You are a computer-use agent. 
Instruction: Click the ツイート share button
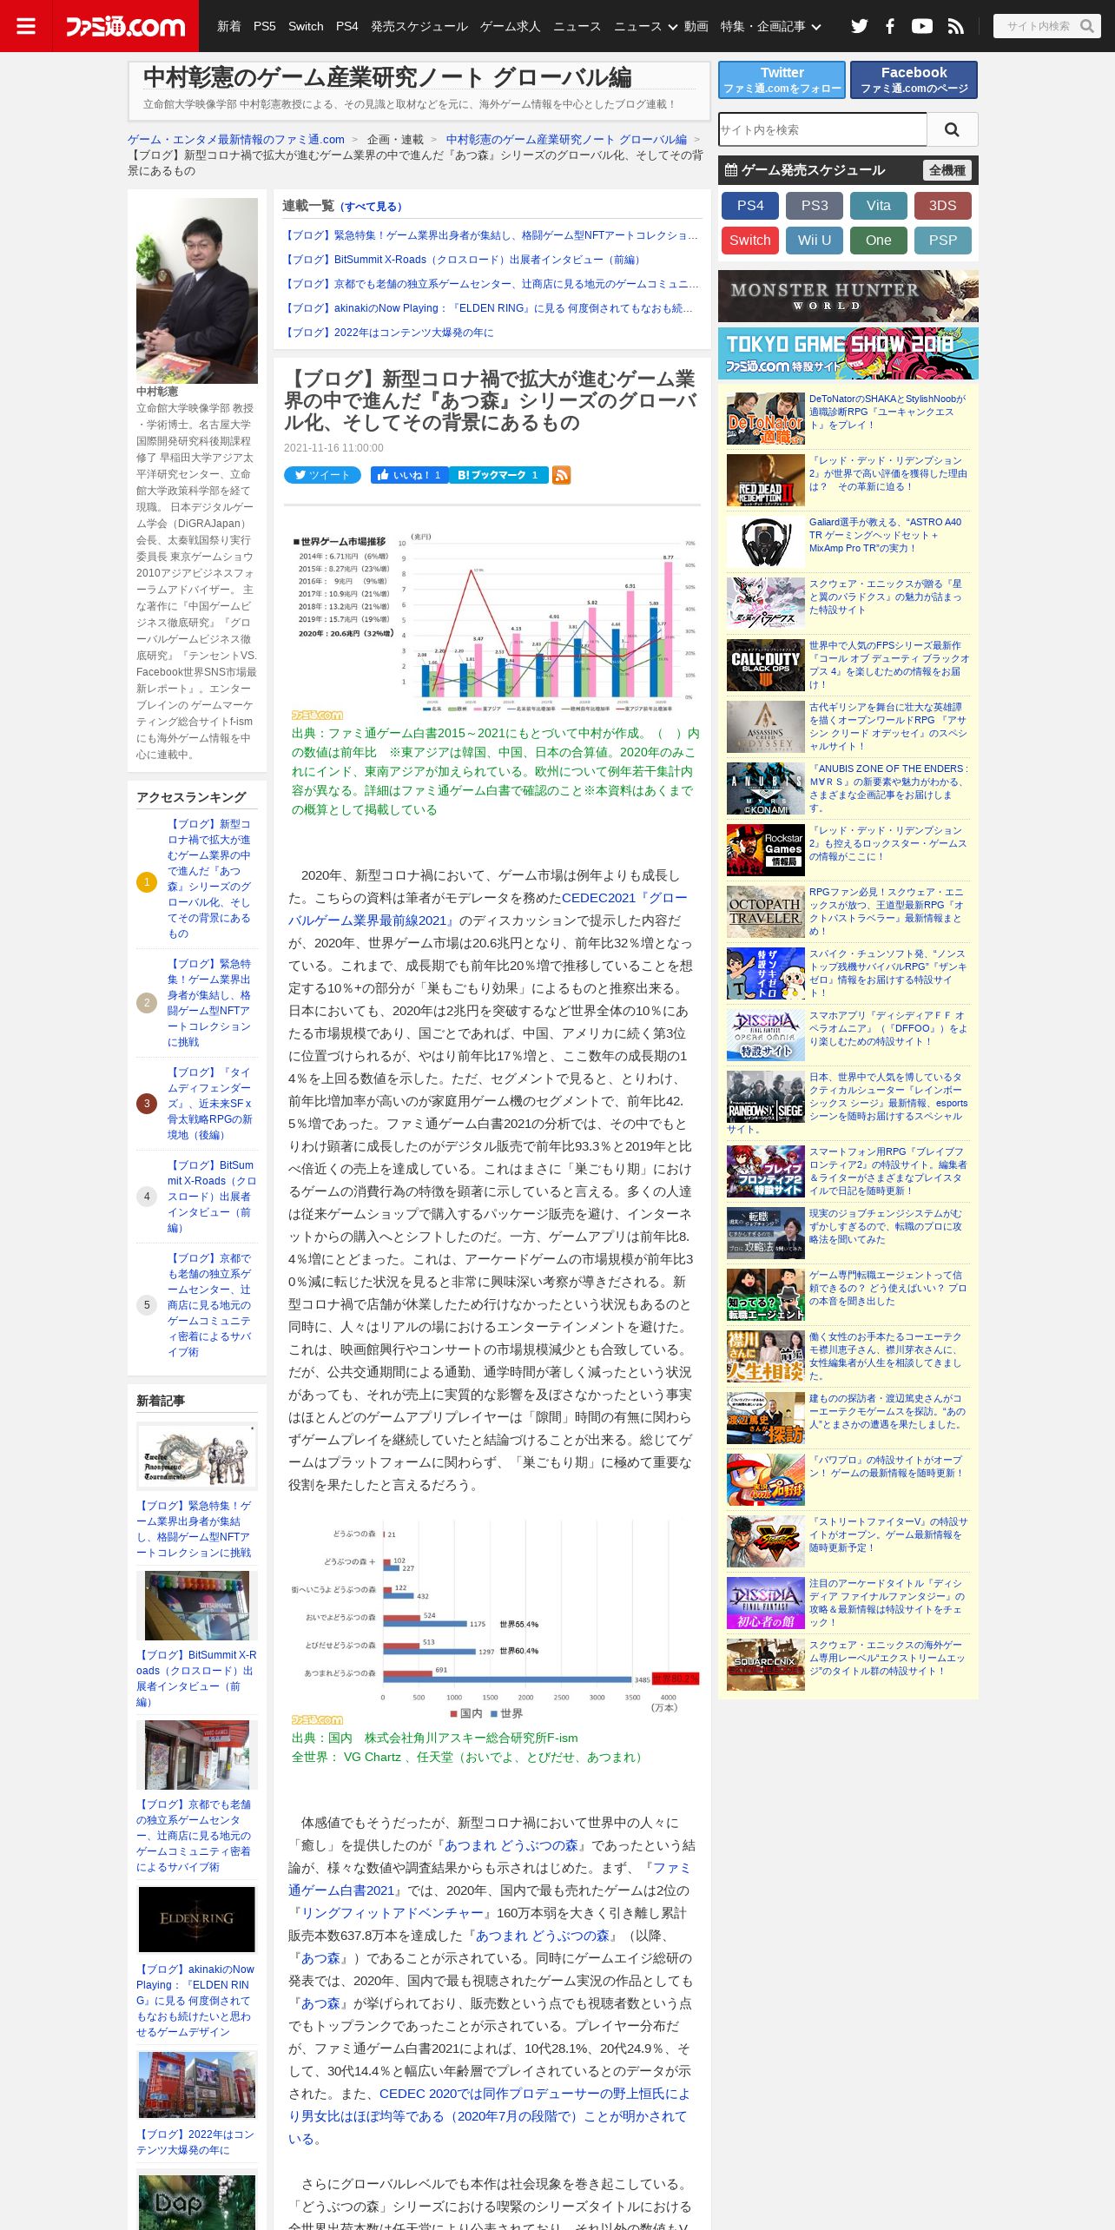pos(322,475)
